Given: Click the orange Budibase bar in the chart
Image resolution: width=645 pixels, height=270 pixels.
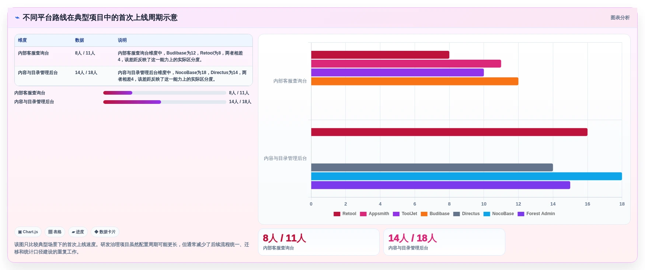Looking at the screenshot, I should tap(415, 81).
